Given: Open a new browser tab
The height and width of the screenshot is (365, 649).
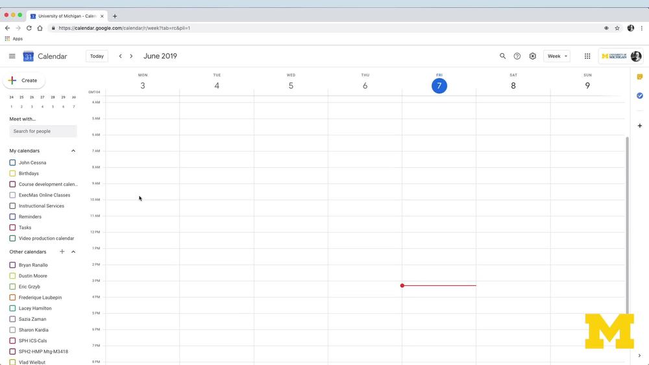Looking at the screenshot, I should point(115,16).
